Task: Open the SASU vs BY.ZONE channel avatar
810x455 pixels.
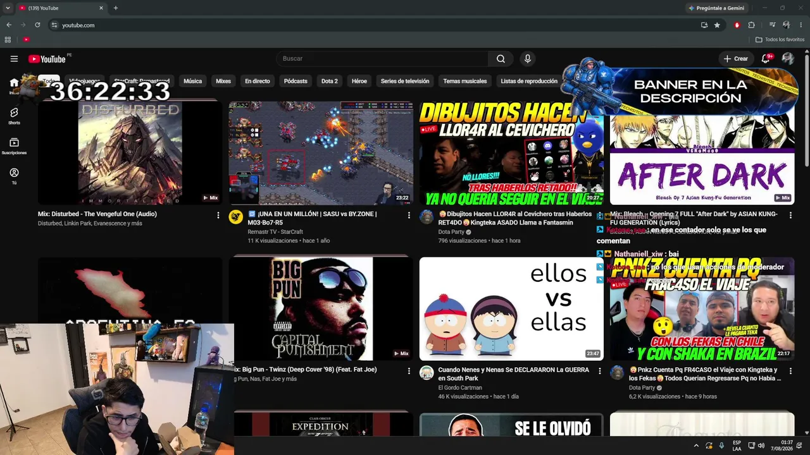Action: (x=236, y=217)
